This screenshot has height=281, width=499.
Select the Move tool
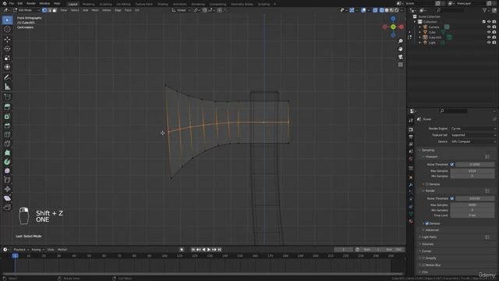click(x=7, y=40)
